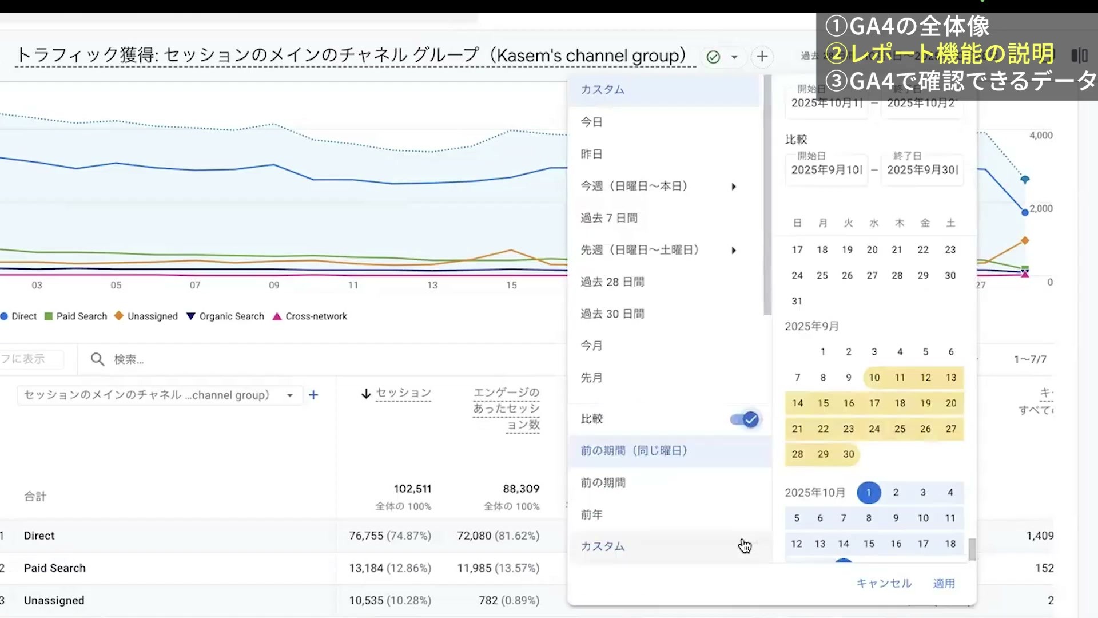Open the compare-columns icon at the top right
This screenshot has height=618, width=1098.
pos(1079,56)
